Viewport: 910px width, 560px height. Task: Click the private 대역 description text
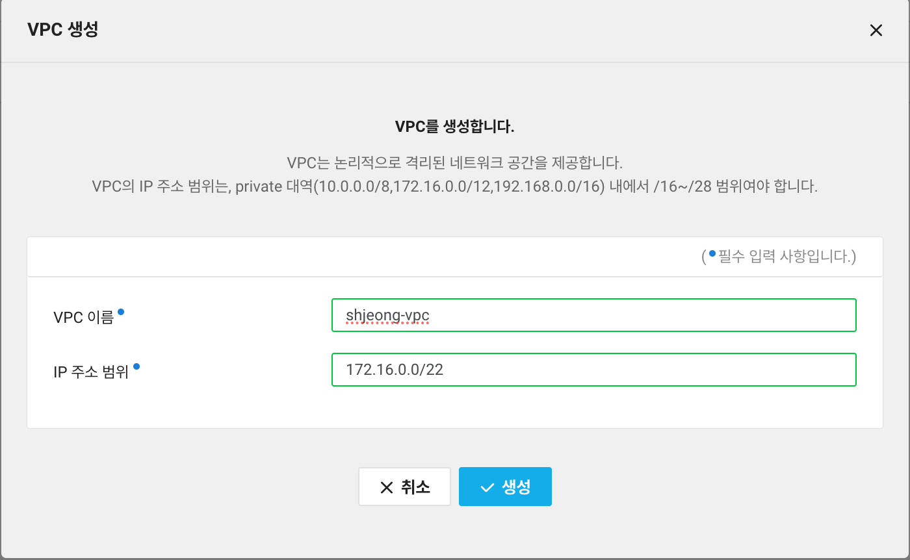(455, 186)
